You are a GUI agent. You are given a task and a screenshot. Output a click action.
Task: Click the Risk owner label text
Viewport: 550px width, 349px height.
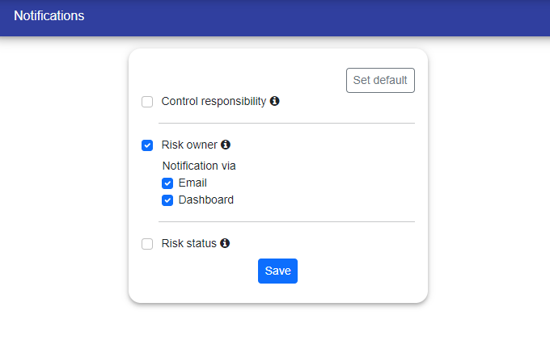coord(189,145)
